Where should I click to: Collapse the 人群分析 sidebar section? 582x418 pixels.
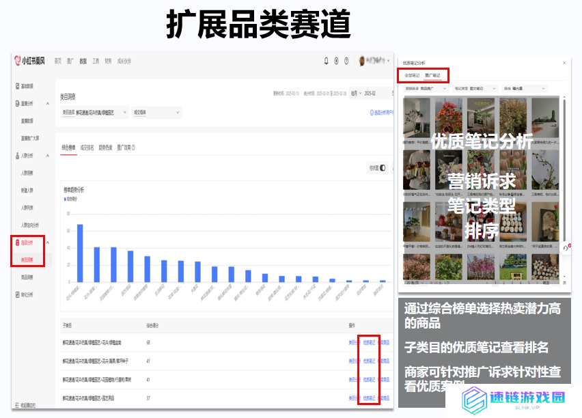coord(48,156)
